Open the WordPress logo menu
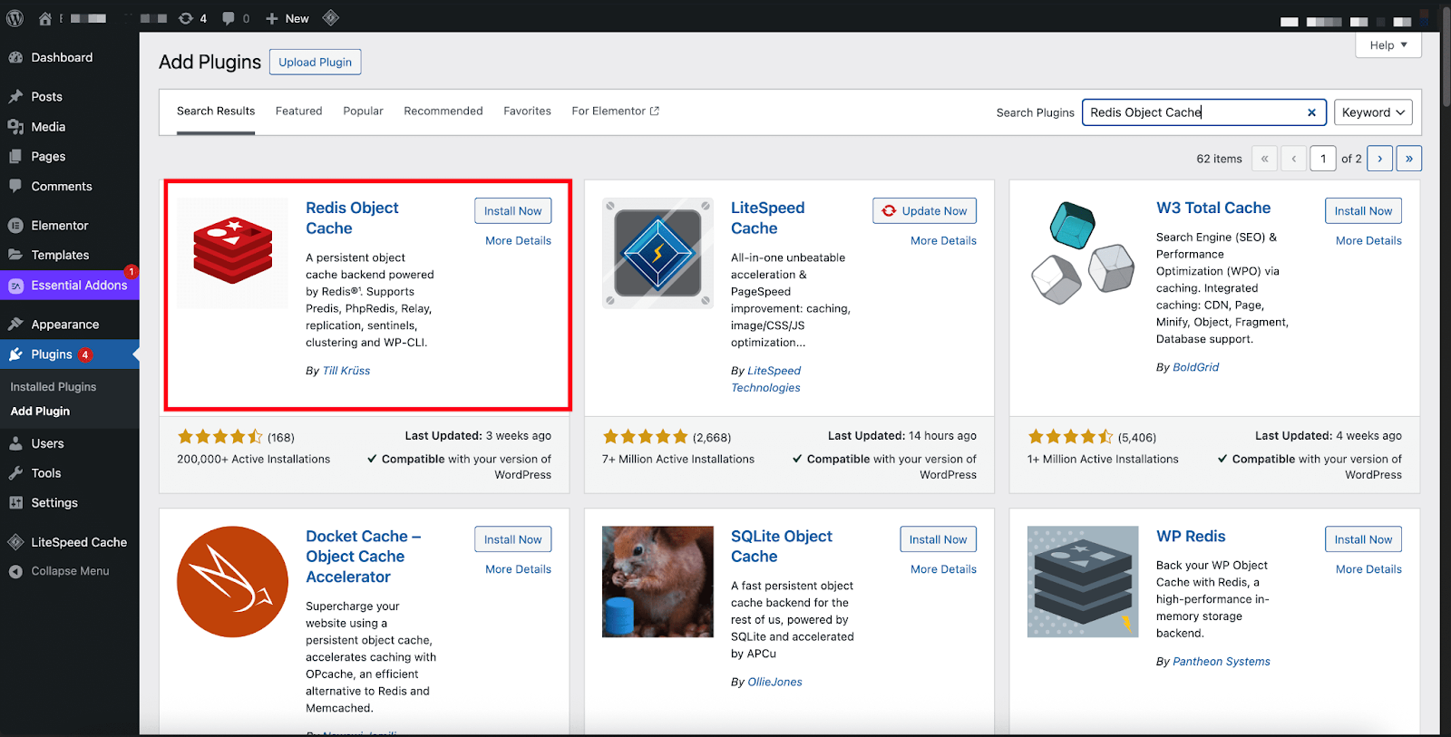Image resolution: width=1451 pixels, height=737 pixels. pos(15,18)
